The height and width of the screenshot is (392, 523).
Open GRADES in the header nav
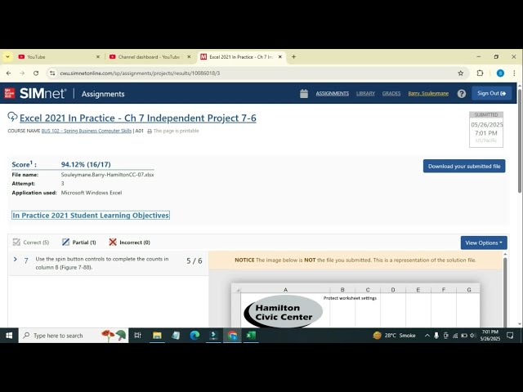(x=391, y=94)
